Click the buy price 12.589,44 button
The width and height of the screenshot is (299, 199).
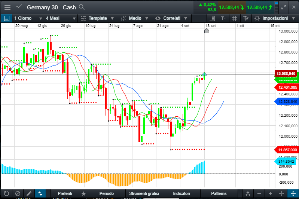click(x=259, y=7)
